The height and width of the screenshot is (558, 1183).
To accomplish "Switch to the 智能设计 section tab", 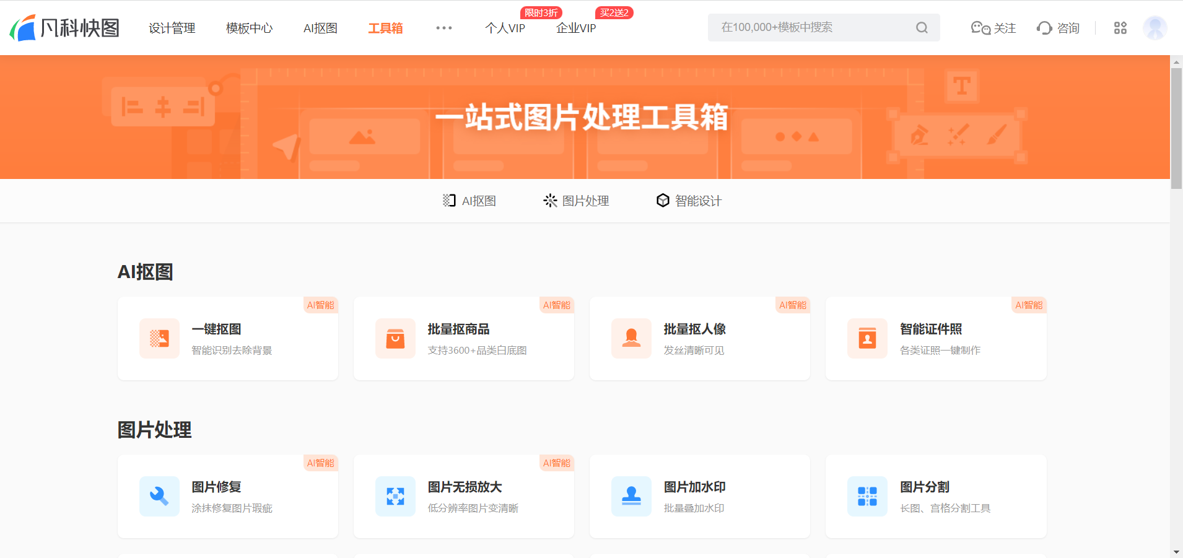I will click(x=689, y=201).
